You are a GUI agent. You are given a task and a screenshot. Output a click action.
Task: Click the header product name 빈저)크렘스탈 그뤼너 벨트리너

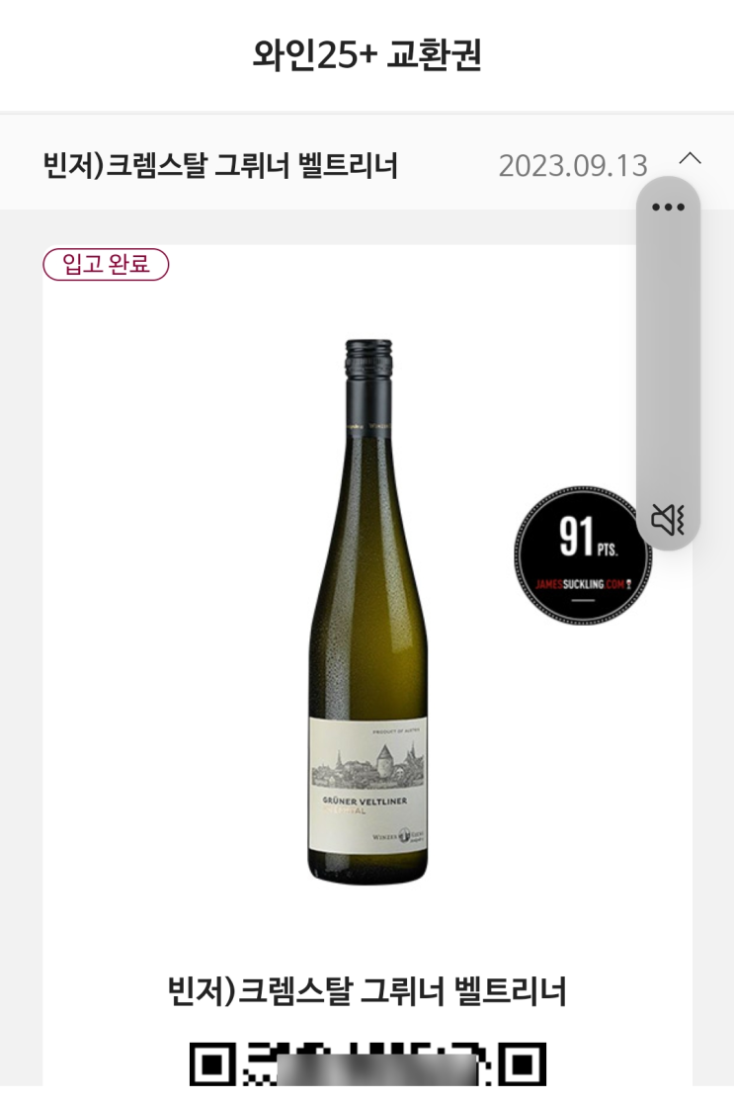coord(220,166)
